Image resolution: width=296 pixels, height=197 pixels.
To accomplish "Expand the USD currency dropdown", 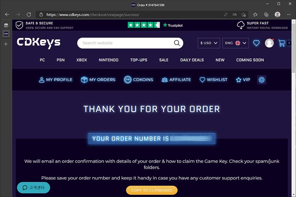I will tap(209, 43).
